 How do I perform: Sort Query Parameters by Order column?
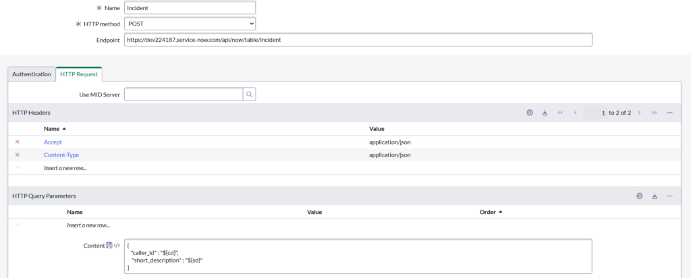(487, 211)
